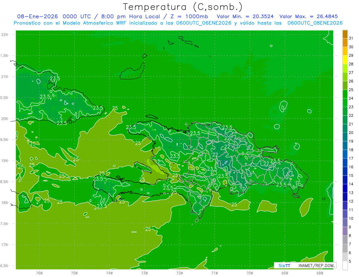Click the color bar label '29'
Image resolution: width=359 pixels, height=277 pixels.
(x=351, y=56)
